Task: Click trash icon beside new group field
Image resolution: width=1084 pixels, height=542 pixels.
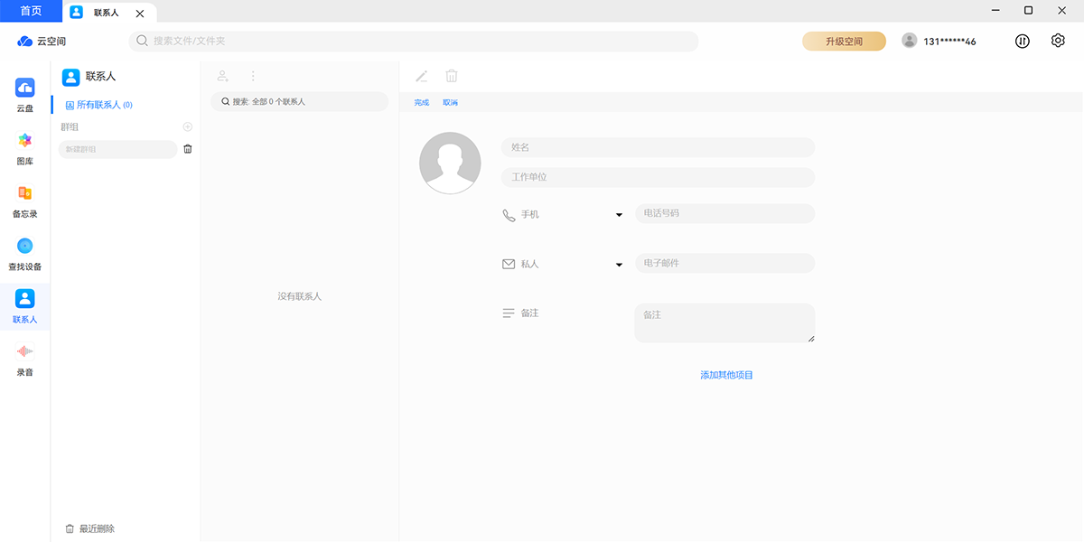Action: coord(188,149)
